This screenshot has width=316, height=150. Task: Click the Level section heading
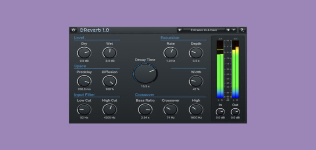79,37
